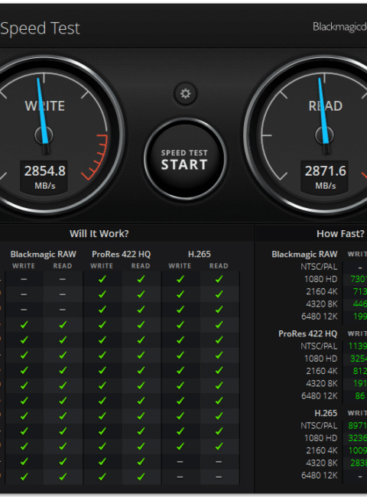Image resolution: width=367 pixels, height=497 pixels.
Task: Click WRITE subheader under ProRes 422 HQ column
Action: point(102,266)
